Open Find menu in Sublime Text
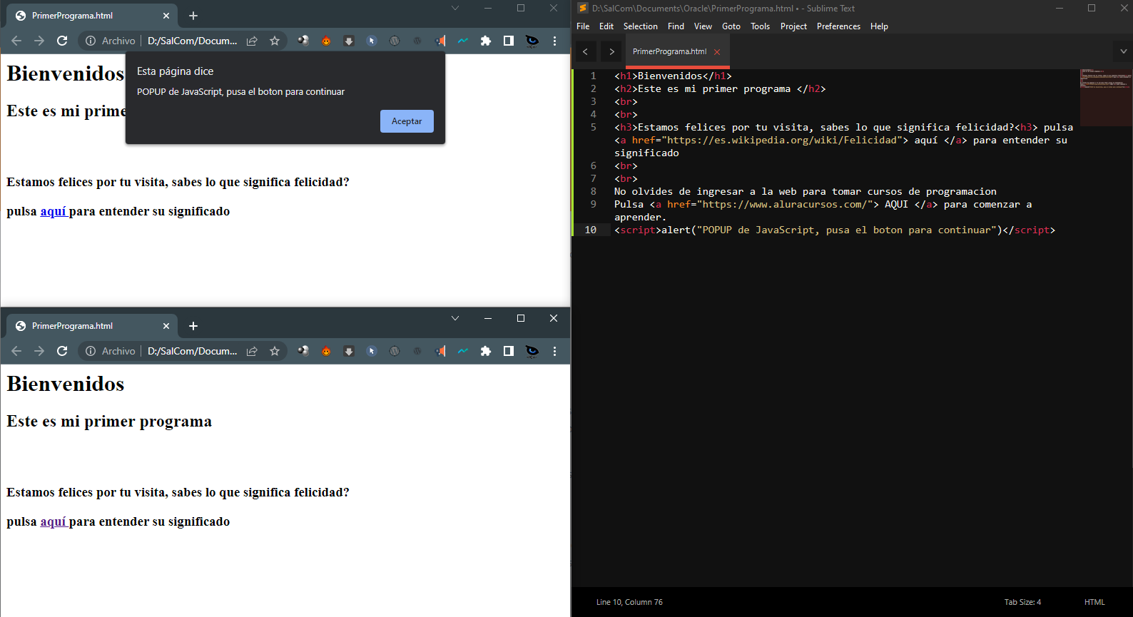The width and height of the screenshot is (1133, 617). [x=676, y=26]
